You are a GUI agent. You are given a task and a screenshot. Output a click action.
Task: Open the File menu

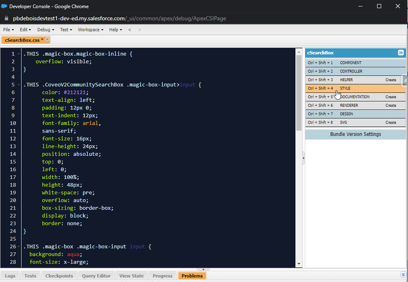click(x=9, y=30)
